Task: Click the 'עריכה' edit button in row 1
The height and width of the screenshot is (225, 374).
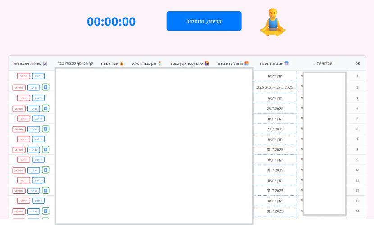Action: [38, 76]
